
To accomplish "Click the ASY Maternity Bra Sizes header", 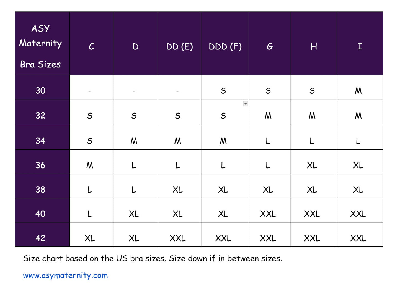I will tap(41, 46).
